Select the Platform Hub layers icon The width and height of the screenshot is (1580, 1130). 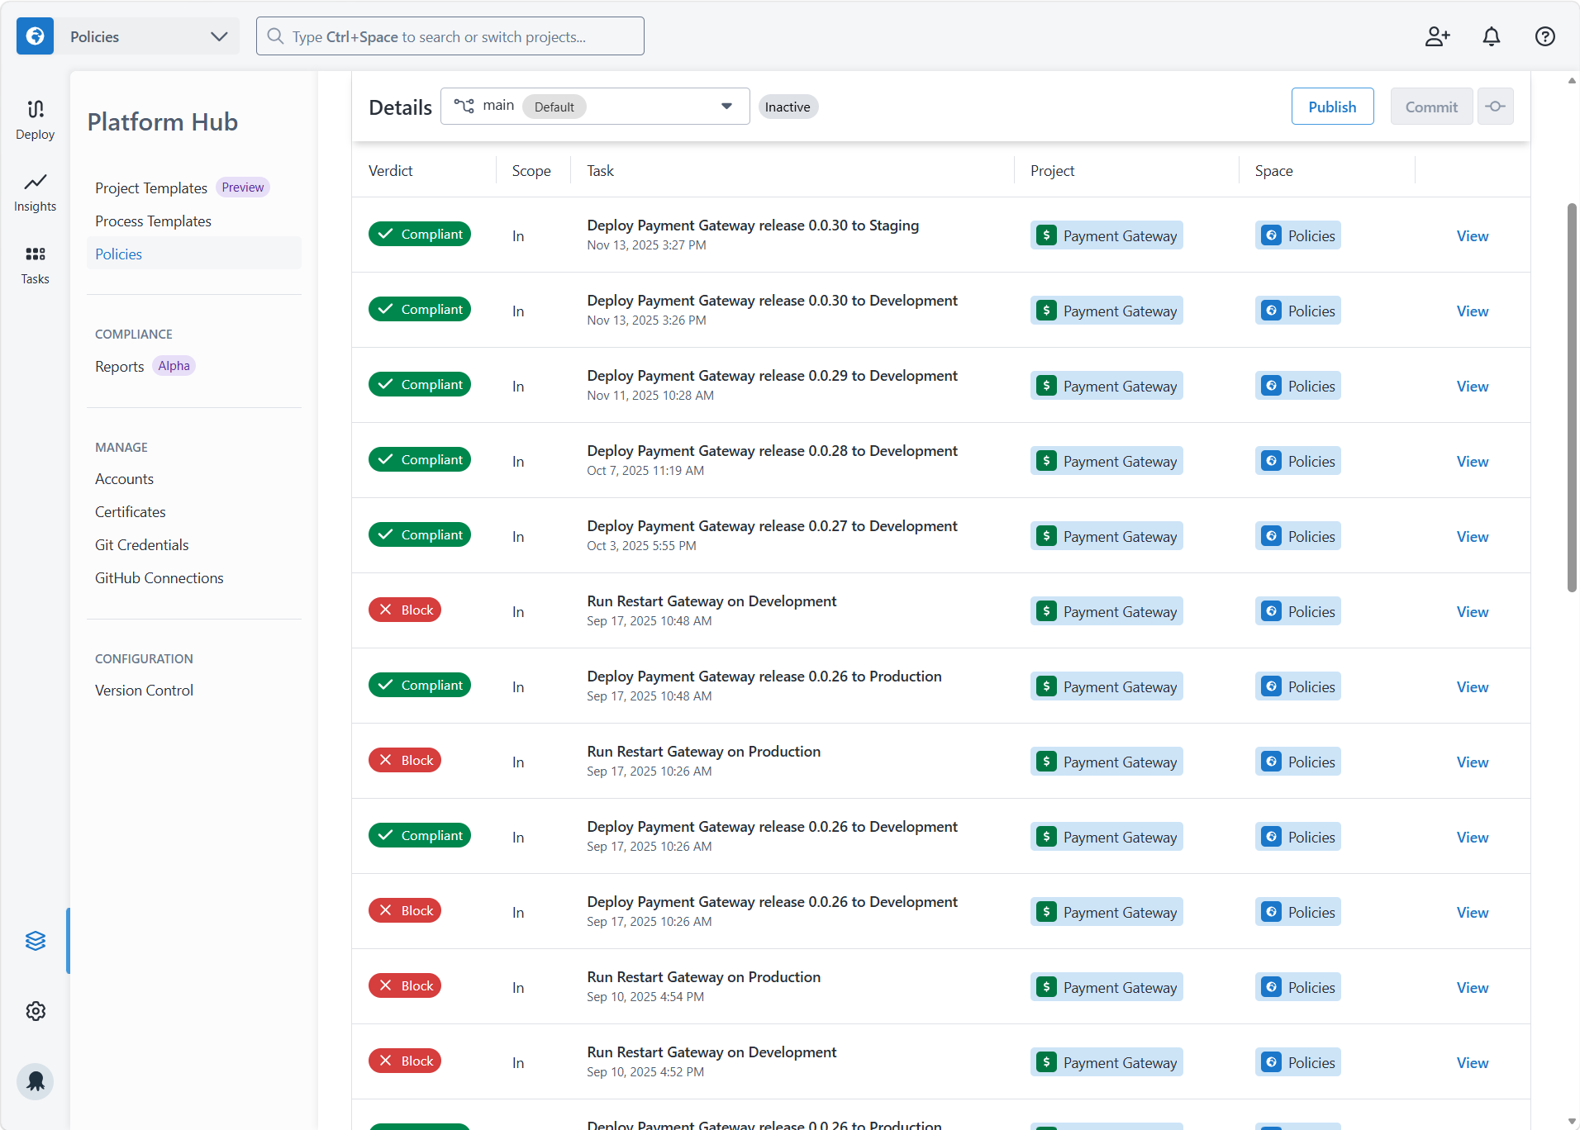click(x=35, y=941)
